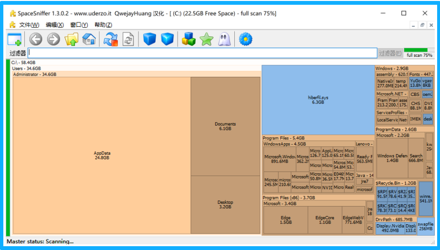Click the 'Program Files - 5.4GB' header
Viewport: 440px width, 250px height.
coord(283,138)
